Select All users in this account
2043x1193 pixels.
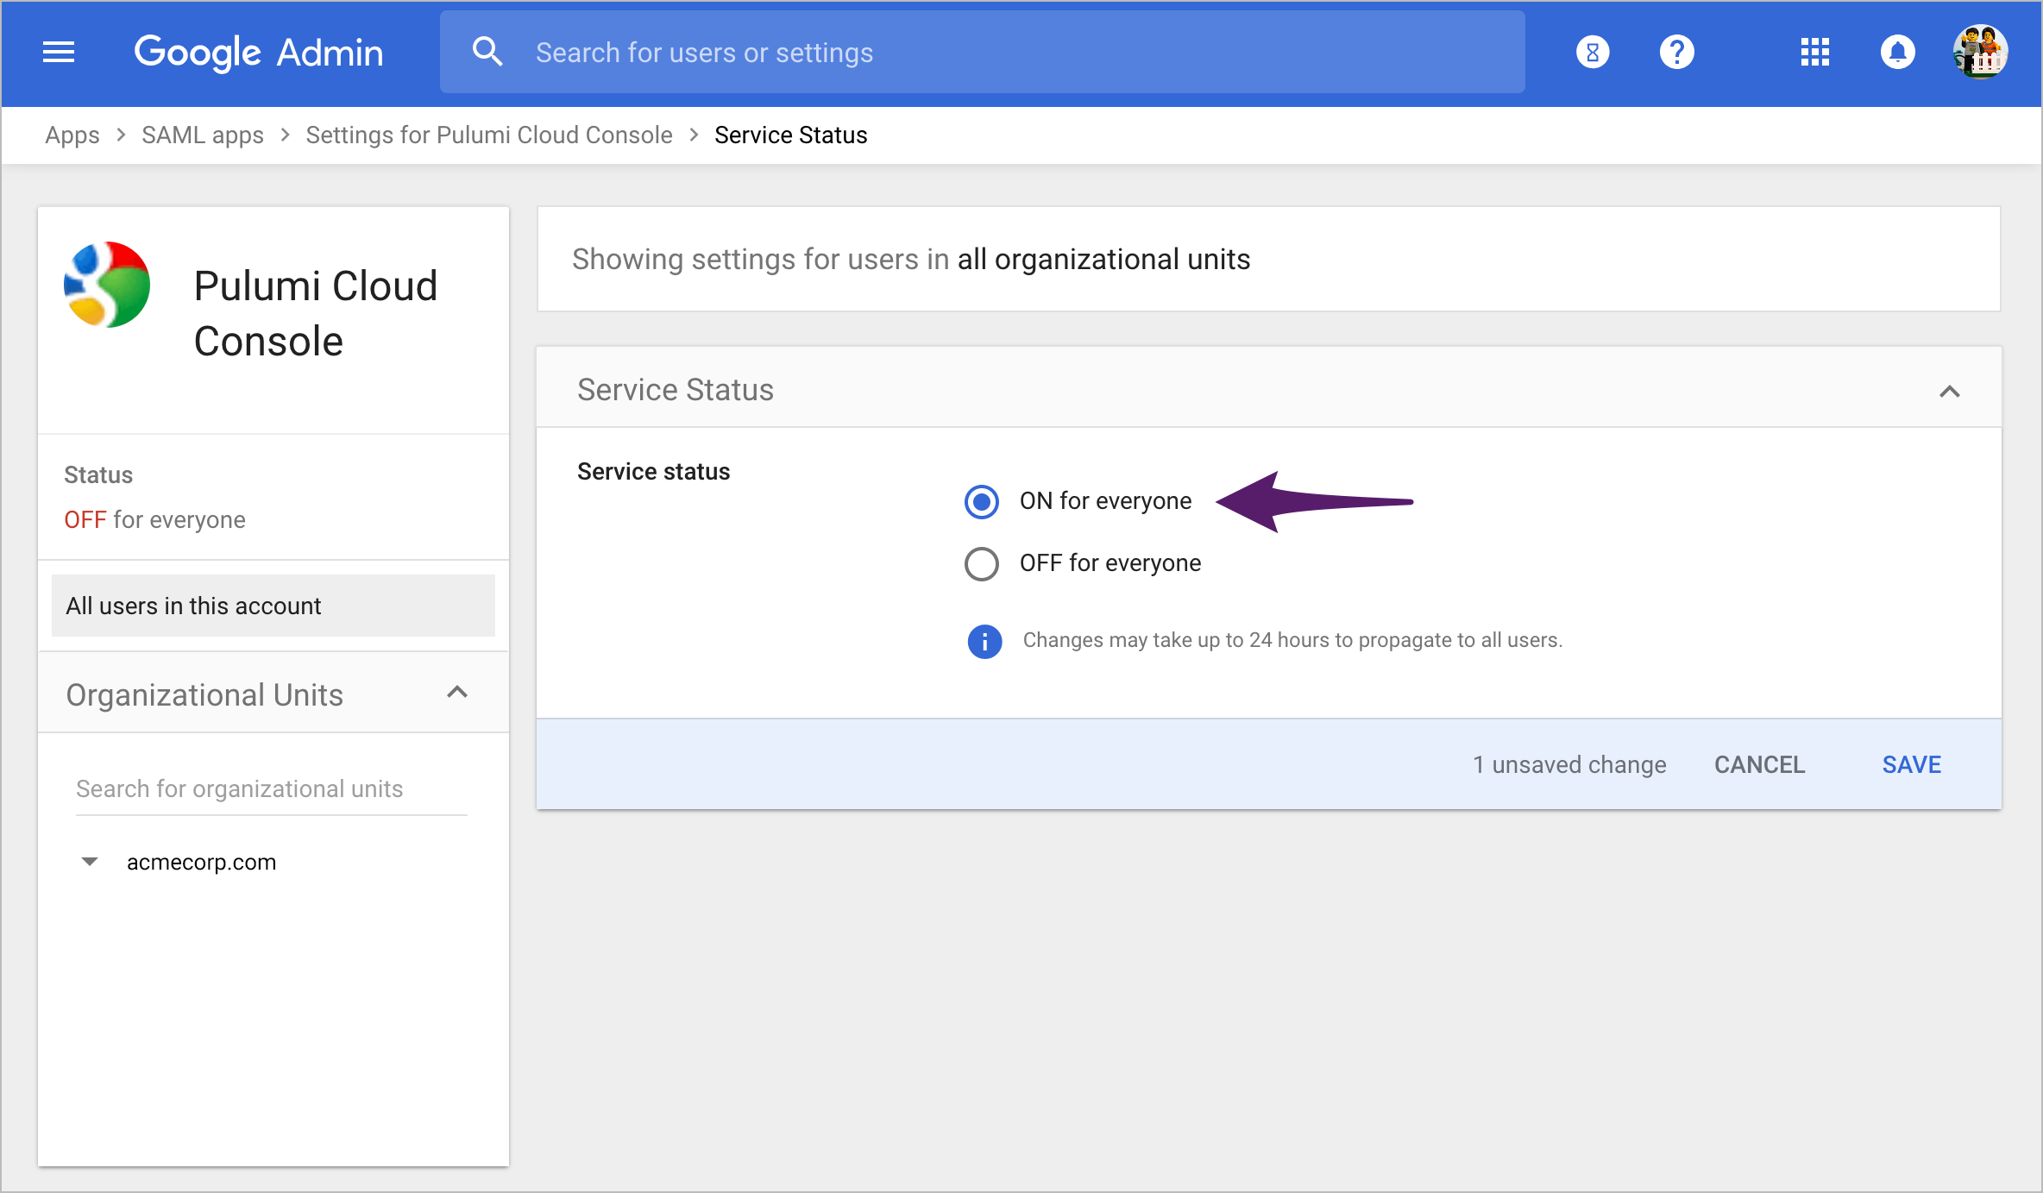tap(192, 605)
